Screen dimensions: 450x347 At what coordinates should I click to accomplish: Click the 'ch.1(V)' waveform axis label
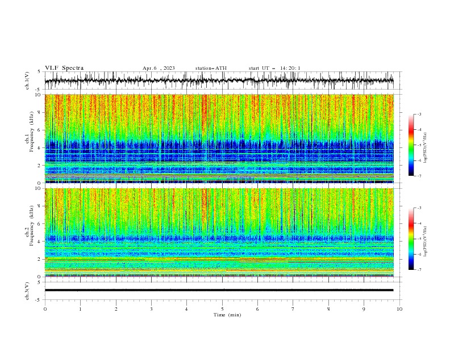[x=27, y=81]
